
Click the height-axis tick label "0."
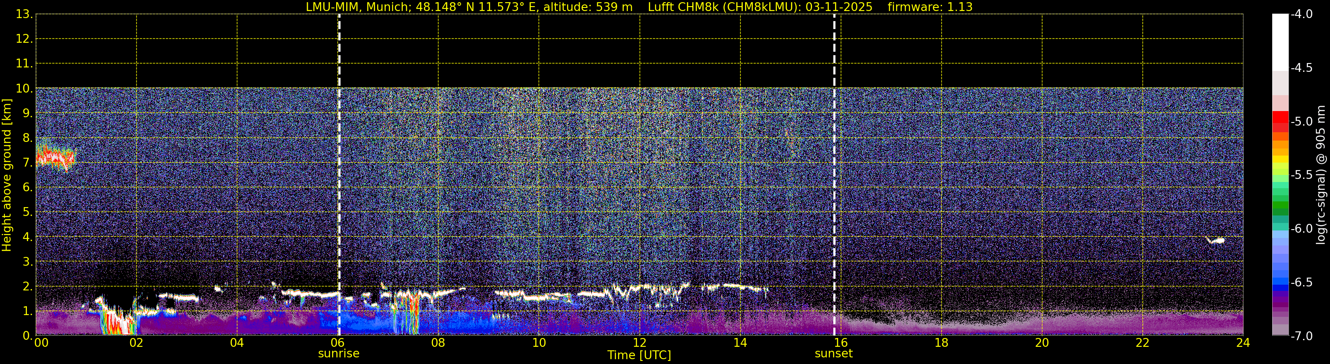pyautogui.click(x=27, y=336)
